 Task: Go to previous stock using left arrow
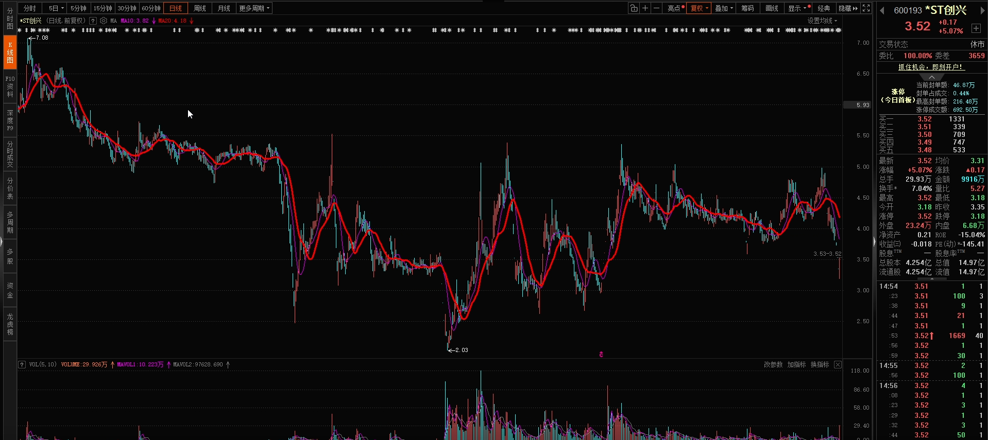pos(882,11)
